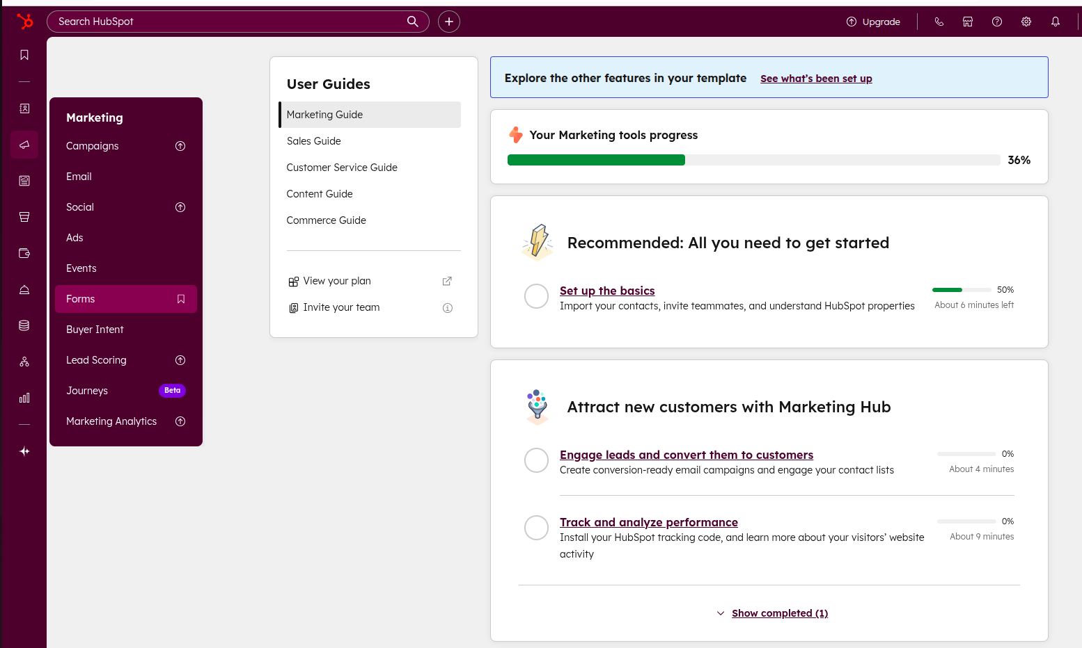The image size is (1082, 648).
Task: Open the Service bell-tray sidebar icon
Action: 24,289
